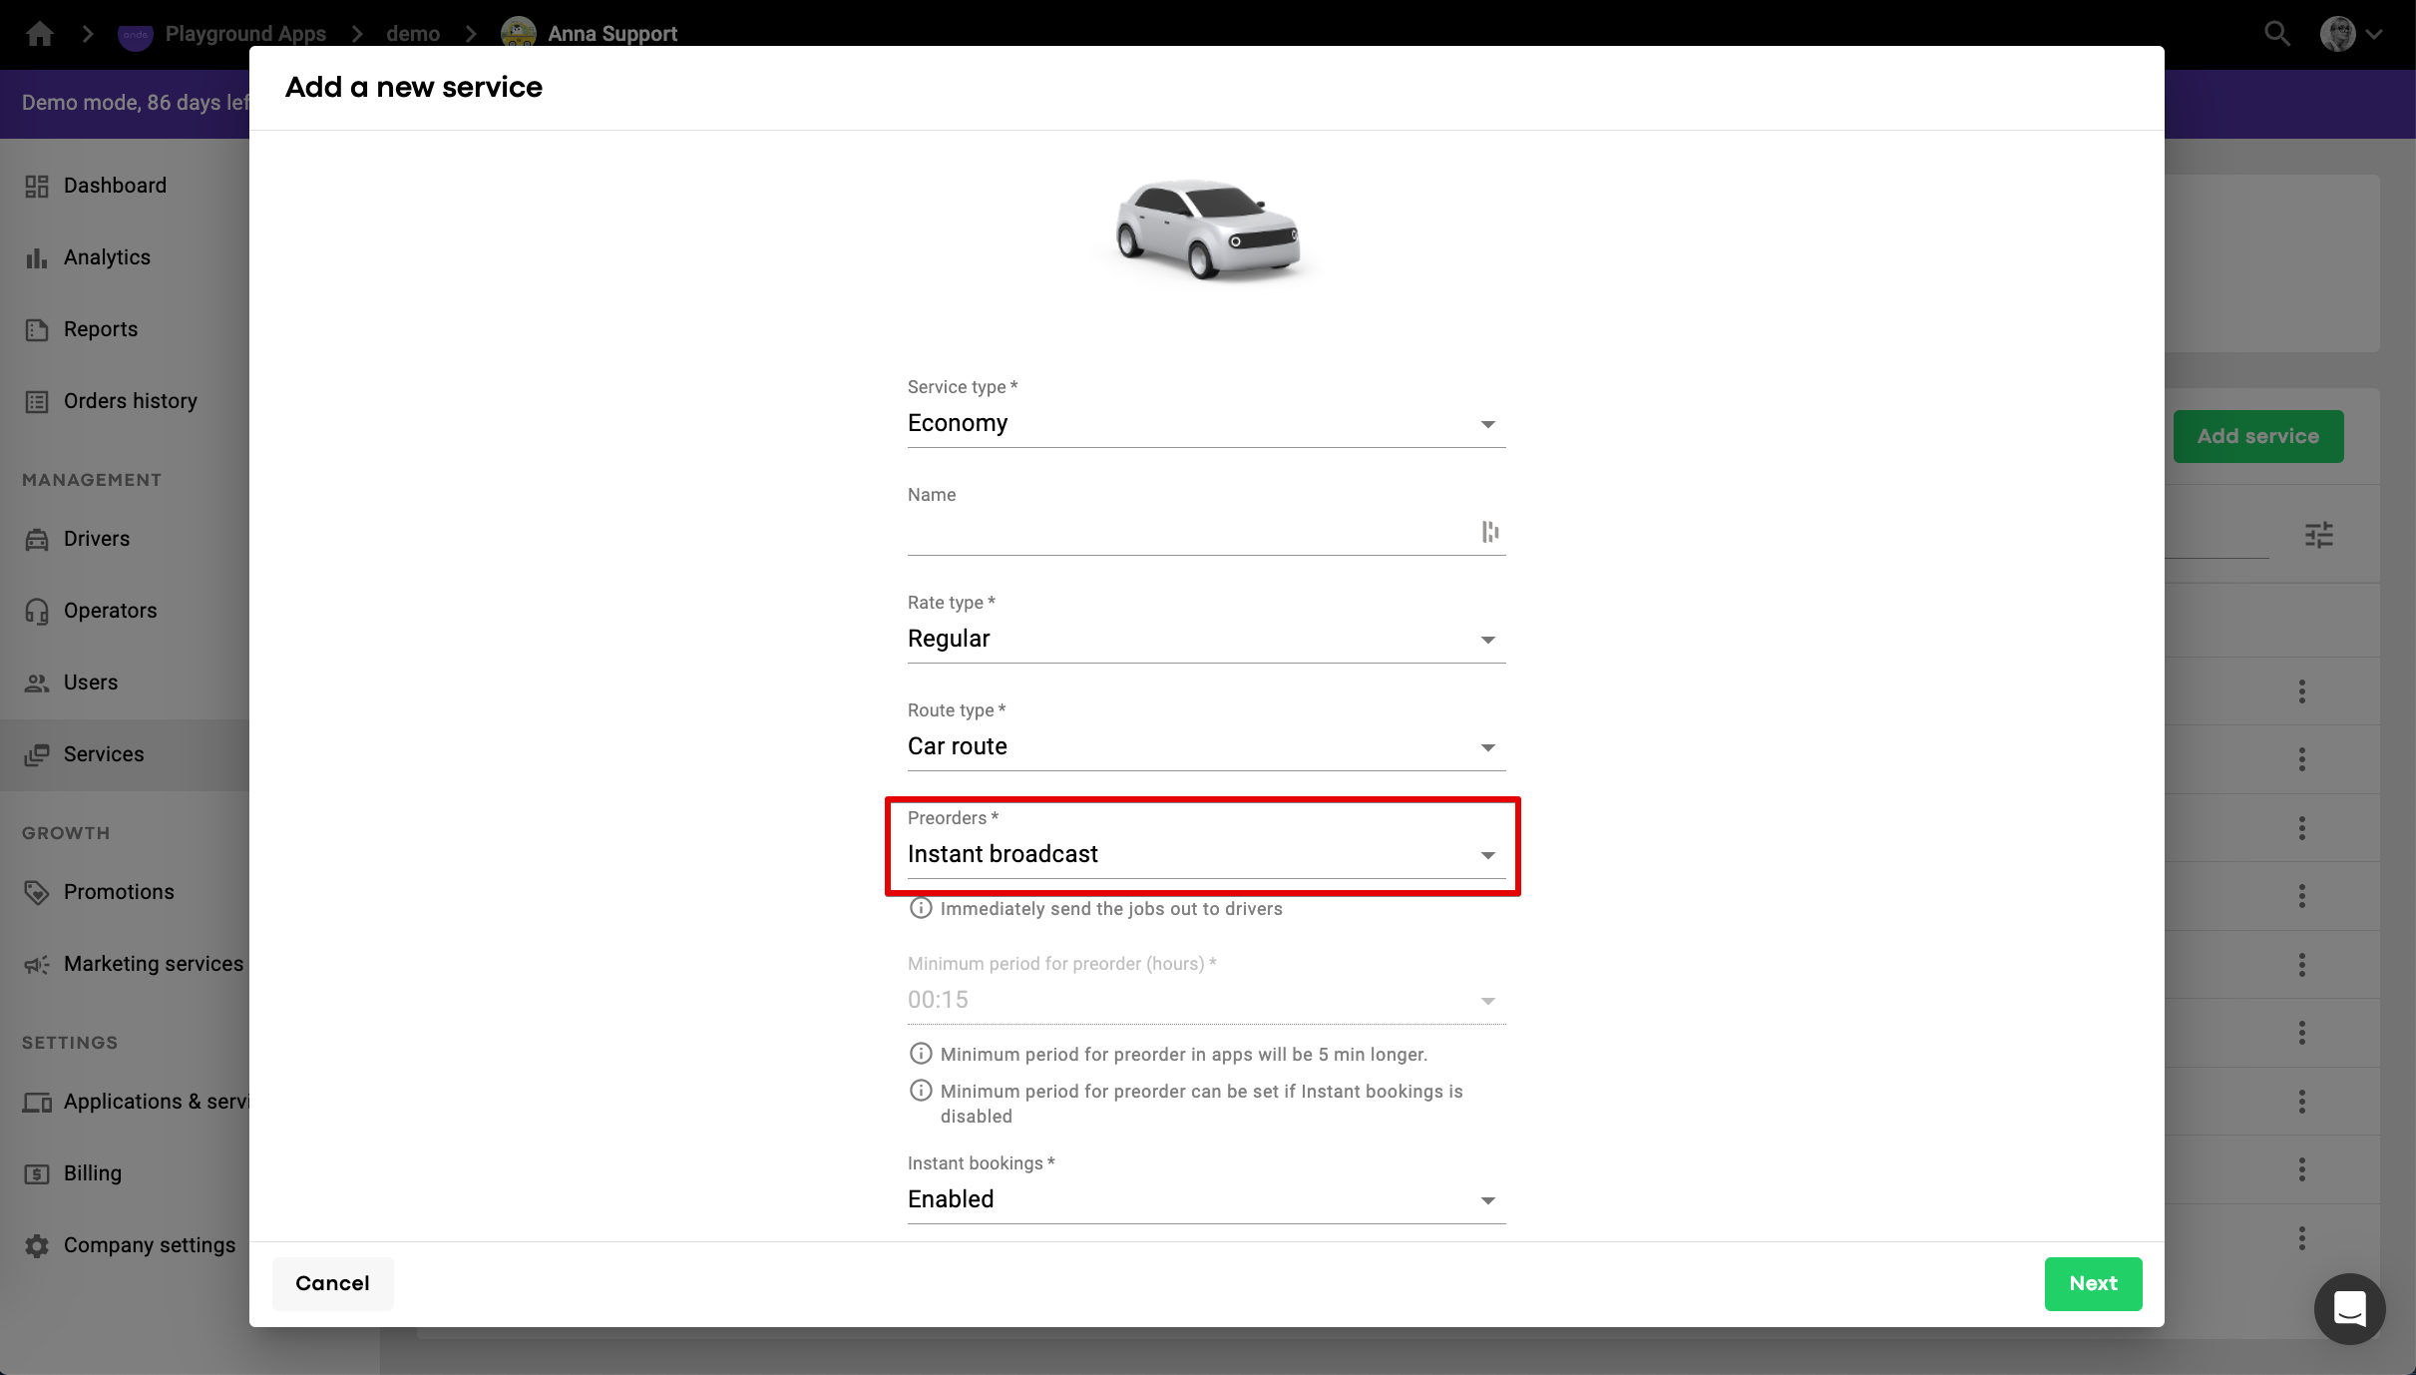Open the filter sliders icon behind the dialog
Viewport: 2416px width, 1375px height.
pyautogui.click(x=2318, y=535)
